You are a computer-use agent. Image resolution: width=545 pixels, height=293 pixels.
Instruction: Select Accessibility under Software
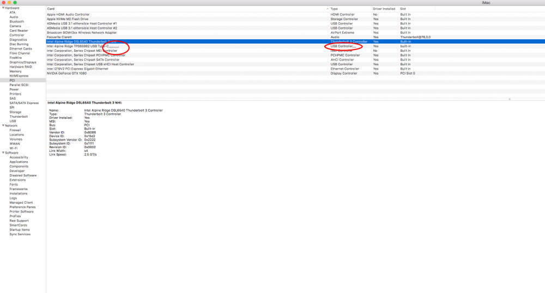(19, 157)
